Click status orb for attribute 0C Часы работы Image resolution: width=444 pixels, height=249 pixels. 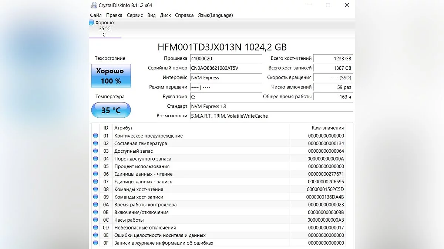pyautogui.click(x=96, y=220)
